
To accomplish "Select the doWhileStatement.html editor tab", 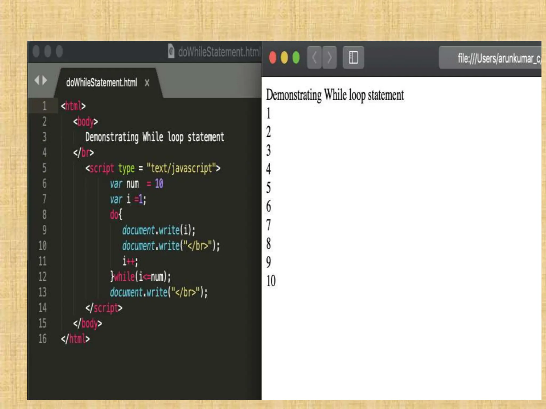I will pos(101,83).
